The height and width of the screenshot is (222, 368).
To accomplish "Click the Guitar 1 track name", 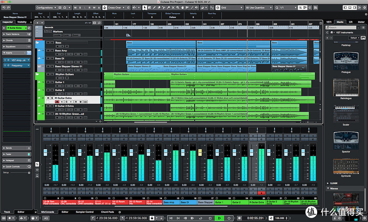I will pyautogui.click(x=60, y=82).
